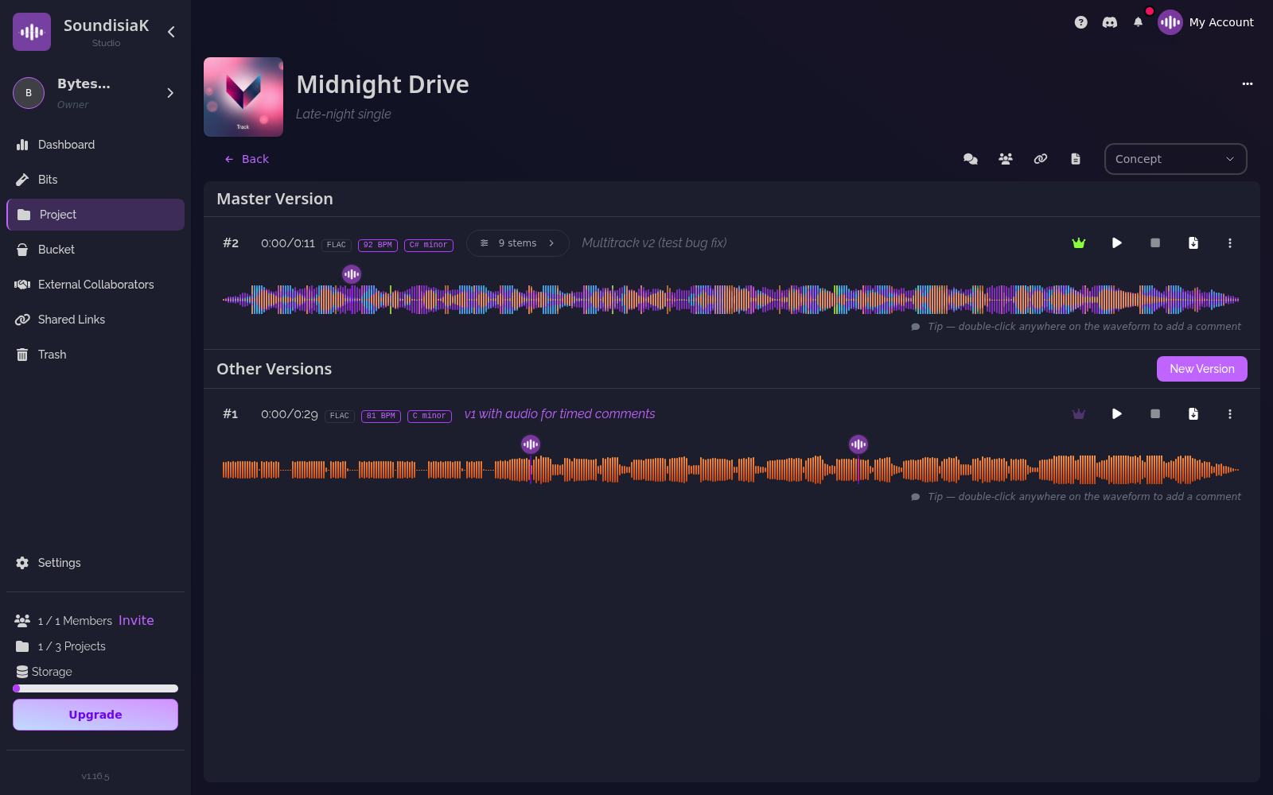The width and height of the screenshot is (1273, 795).
Task: Click the share link chain icon
Action: (x=1041, y=159)
